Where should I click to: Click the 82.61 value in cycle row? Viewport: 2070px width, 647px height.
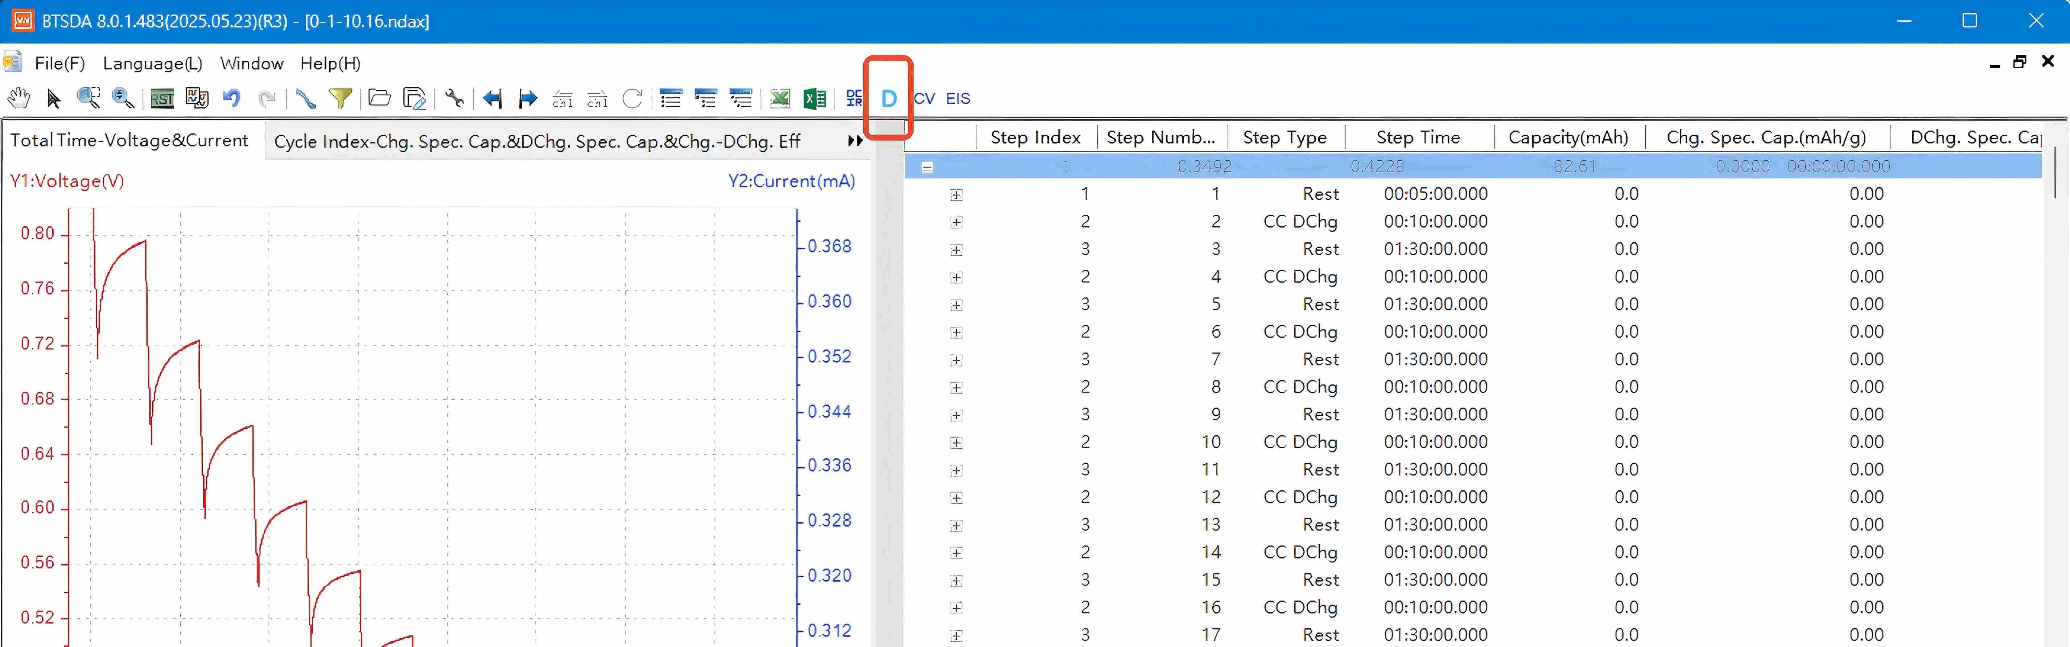point(1575,166)
